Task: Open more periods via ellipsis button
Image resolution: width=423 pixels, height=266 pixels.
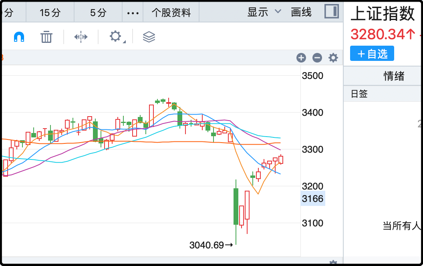Action: tap(133, 13)
